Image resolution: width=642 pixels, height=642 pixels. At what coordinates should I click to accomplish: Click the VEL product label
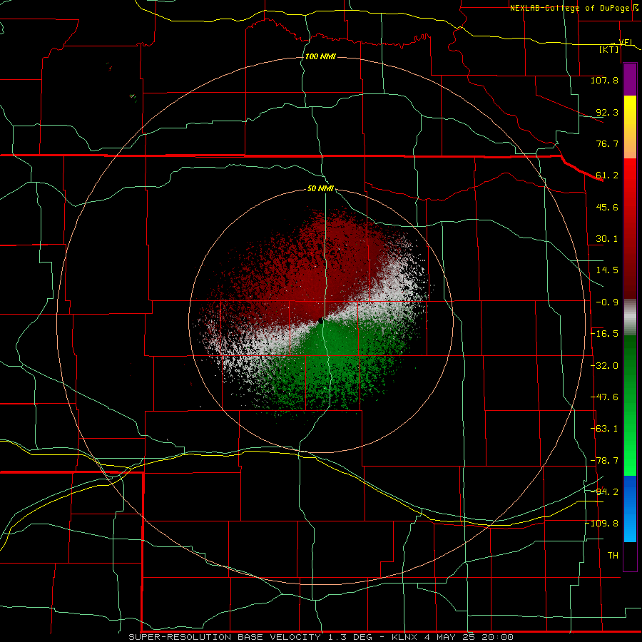point(626,42)
